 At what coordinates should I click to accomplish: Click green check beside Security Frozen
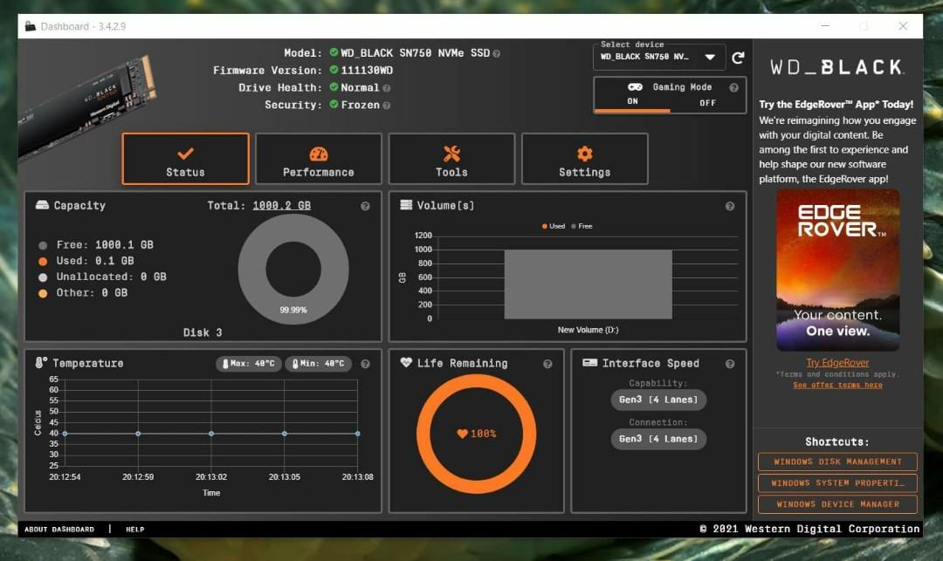point(334,105)
